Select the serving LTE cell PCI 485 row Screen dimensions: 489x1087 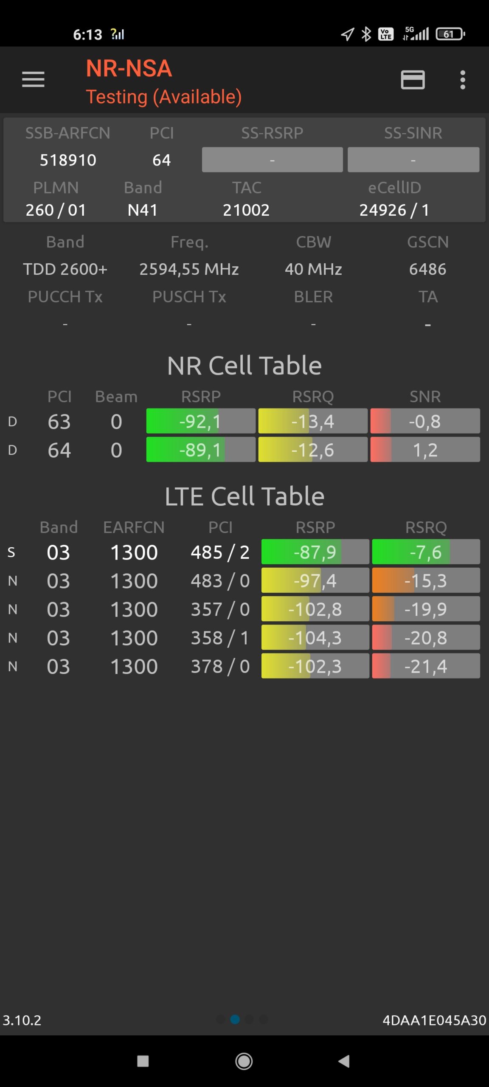[220, 552]
